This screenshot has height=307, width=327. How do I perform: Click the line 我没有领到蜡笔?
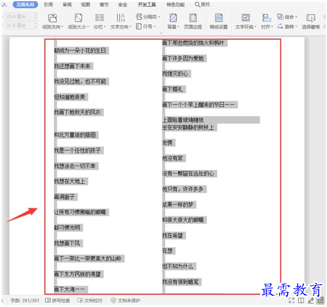[181, 282]
